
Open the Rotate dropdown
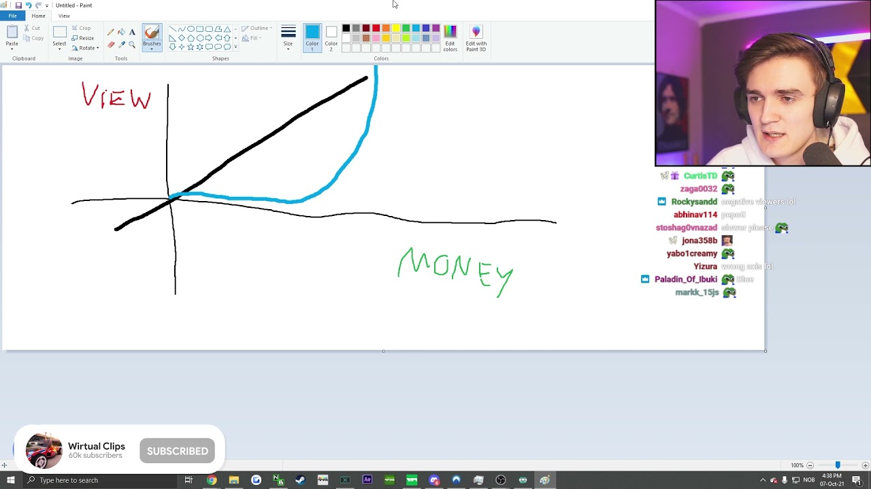point(85,48)
